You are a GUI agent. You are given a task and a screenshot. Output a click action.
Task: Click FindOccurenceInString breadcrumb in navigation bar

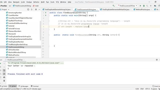click(x=22, y=6)
